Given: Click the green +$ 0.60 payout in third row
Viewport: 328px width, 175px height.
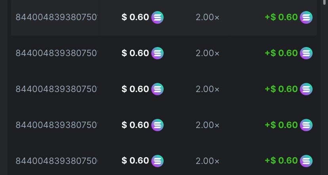Looking at the screenshot, I should tap(281, 89).
